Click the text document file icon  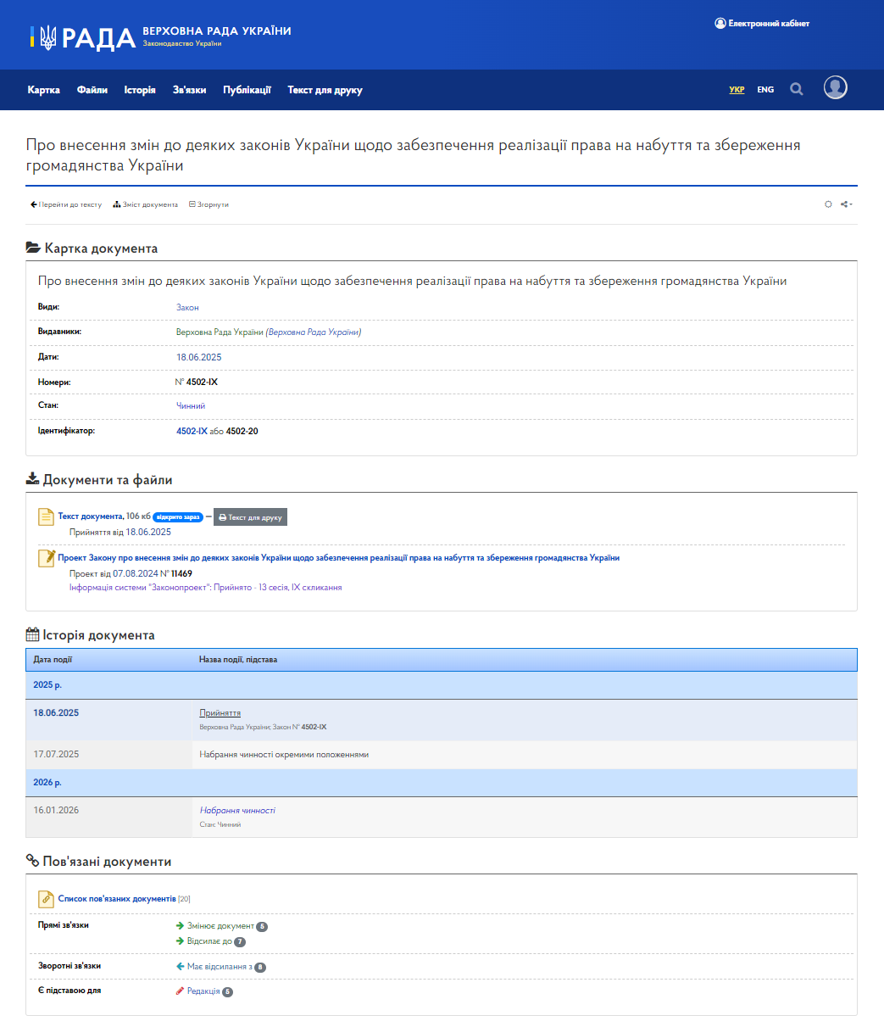click(x=46, y=516)
